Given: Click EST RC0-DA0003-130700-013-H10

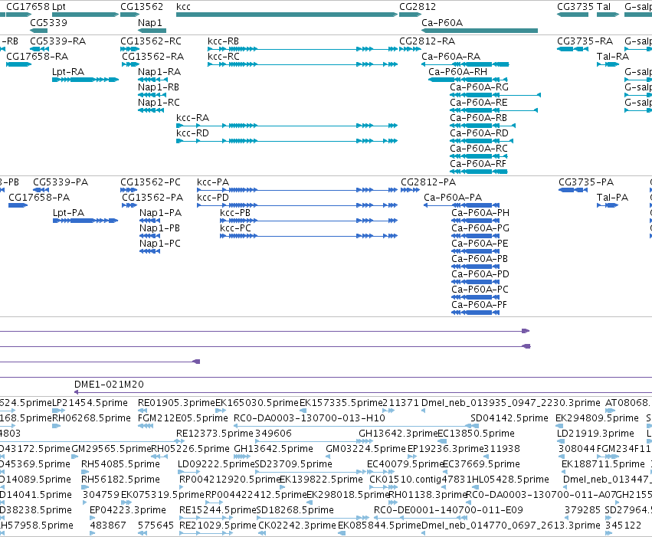Looking at the screenshot, I should point(310,418).
